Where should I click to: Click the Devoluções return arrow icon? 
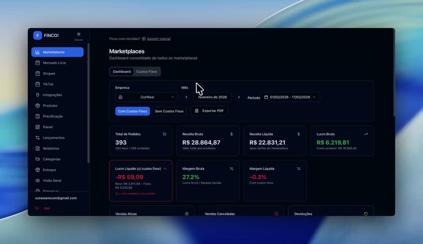366,214
